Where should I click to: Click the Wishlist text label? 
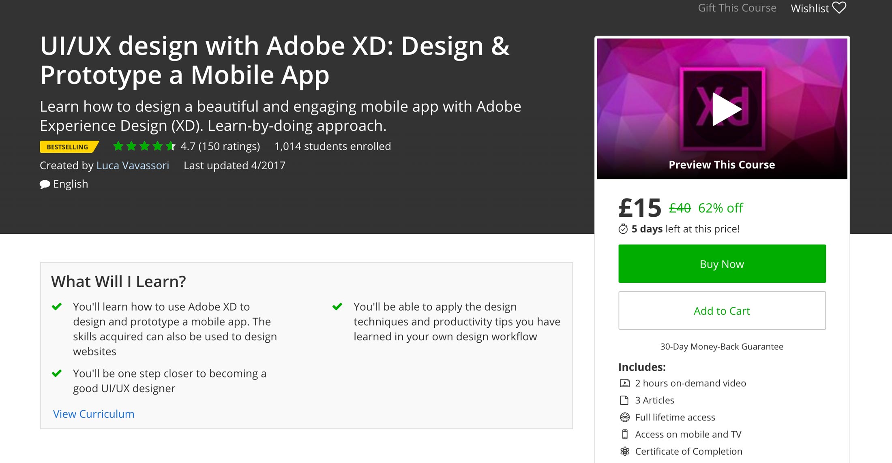[810, 9]
